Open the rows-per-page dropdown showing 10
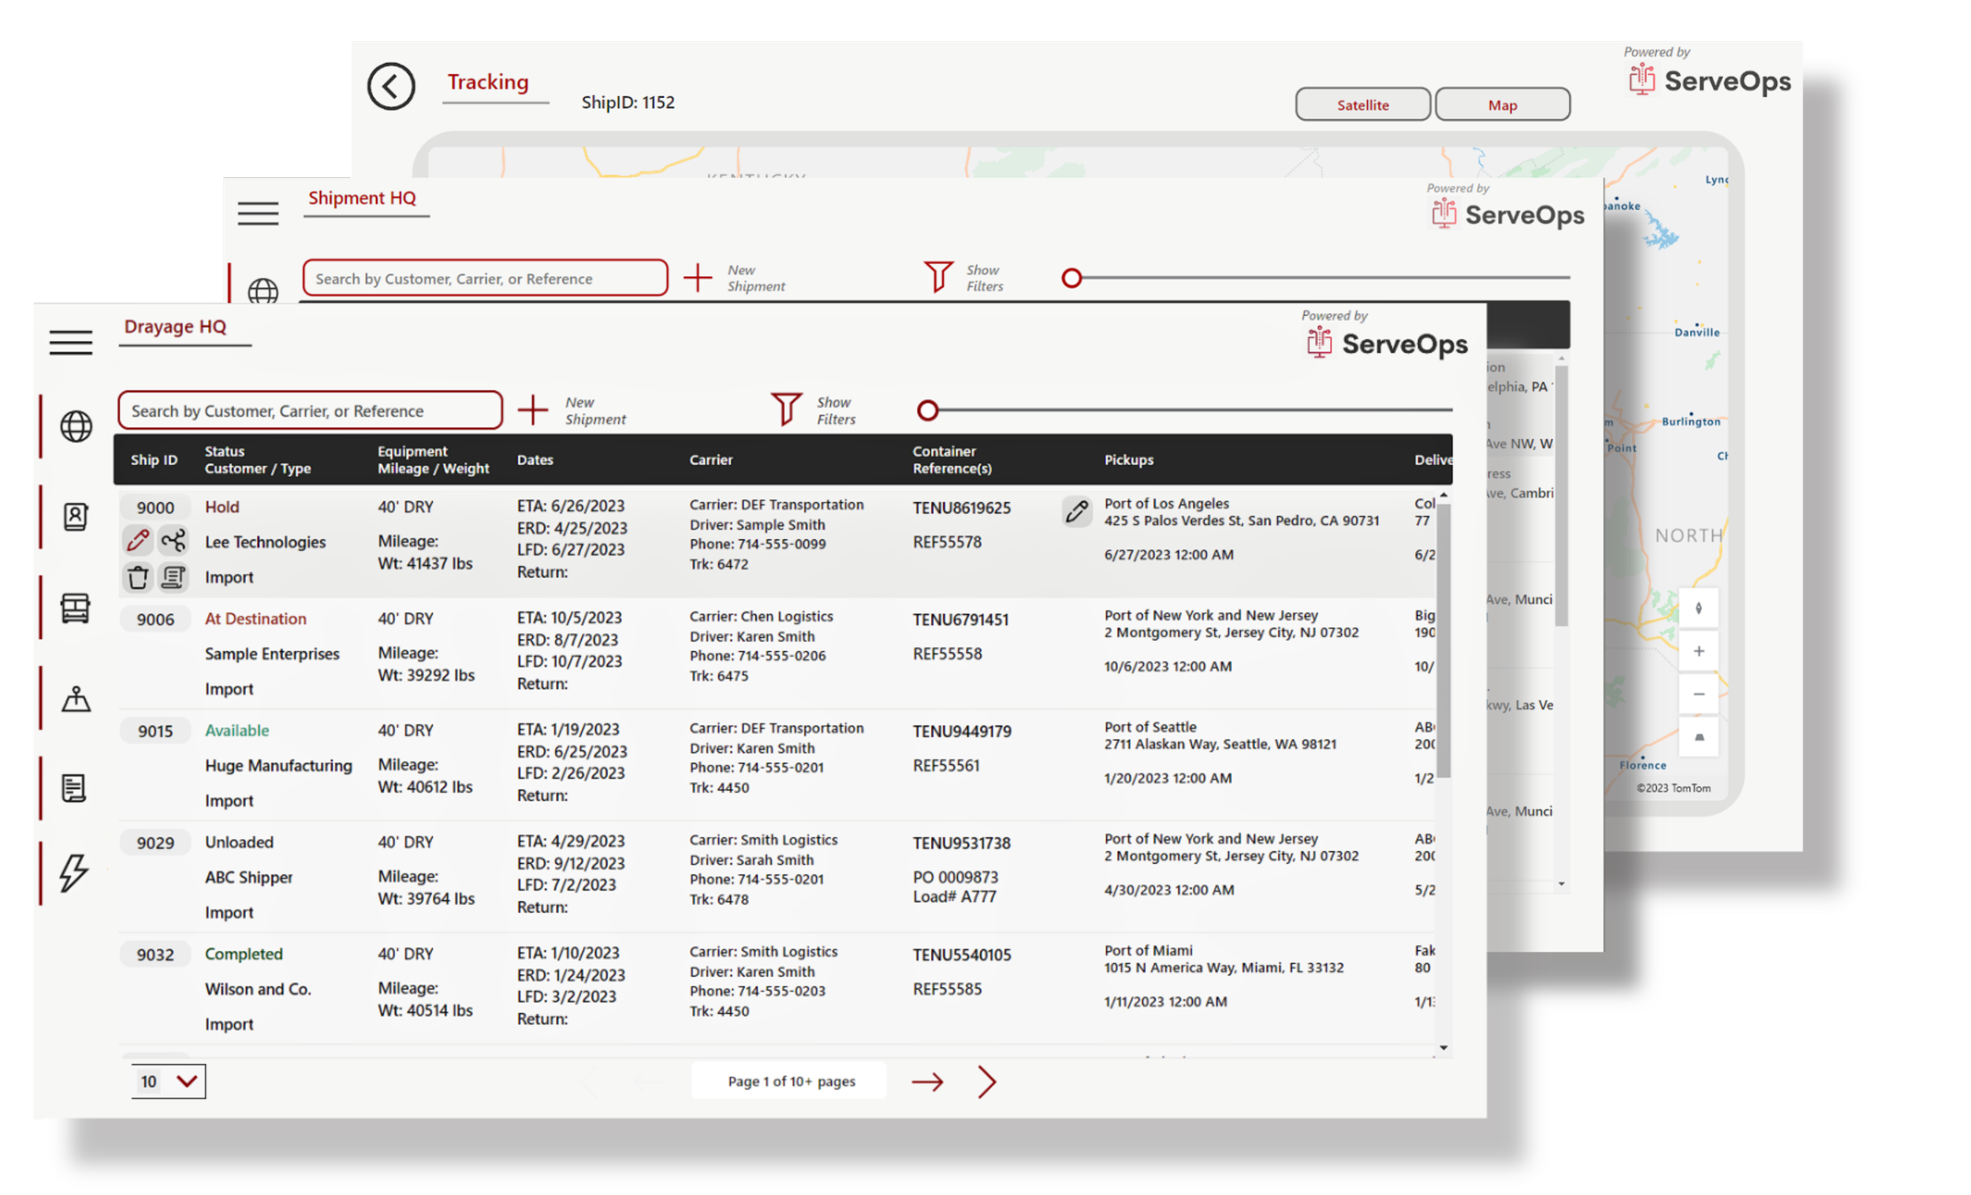 (168, 1081)
